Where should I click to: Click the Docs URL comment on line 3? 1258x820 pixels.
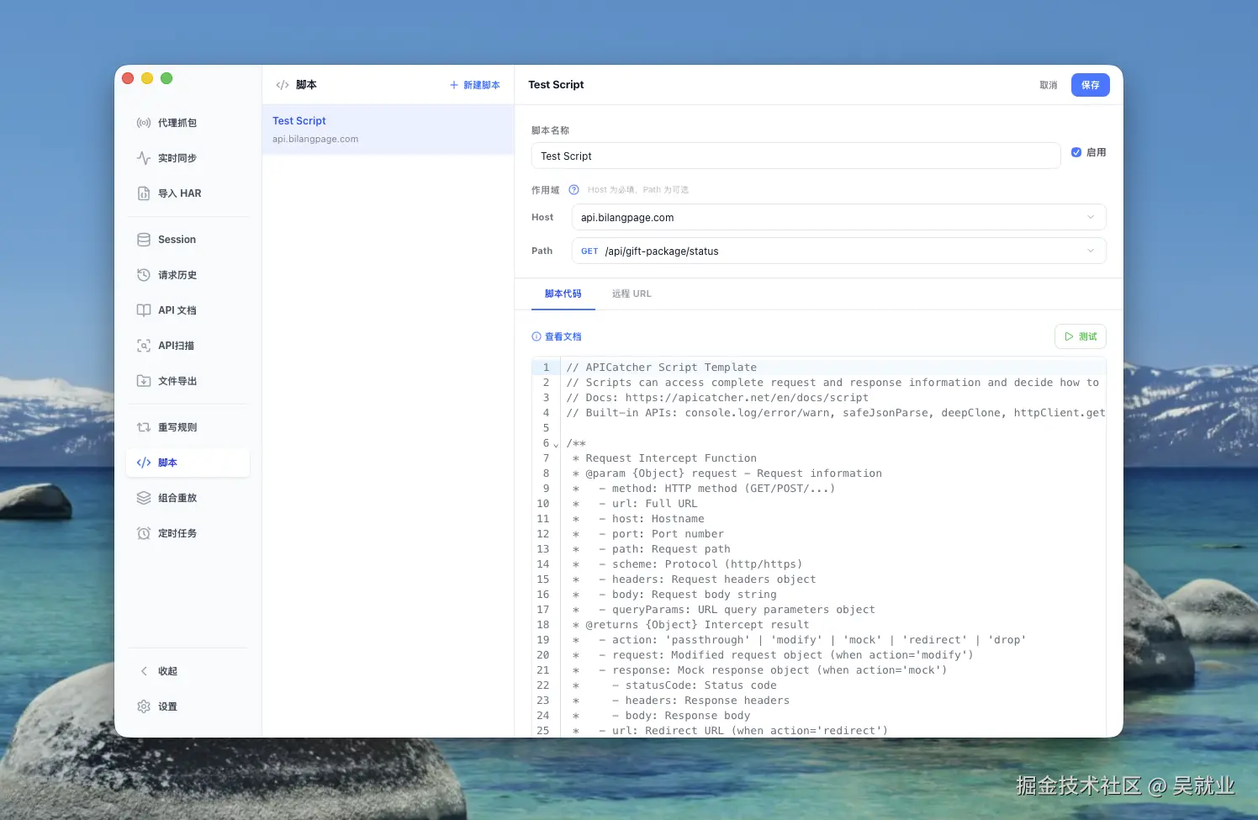pos(717,398)
